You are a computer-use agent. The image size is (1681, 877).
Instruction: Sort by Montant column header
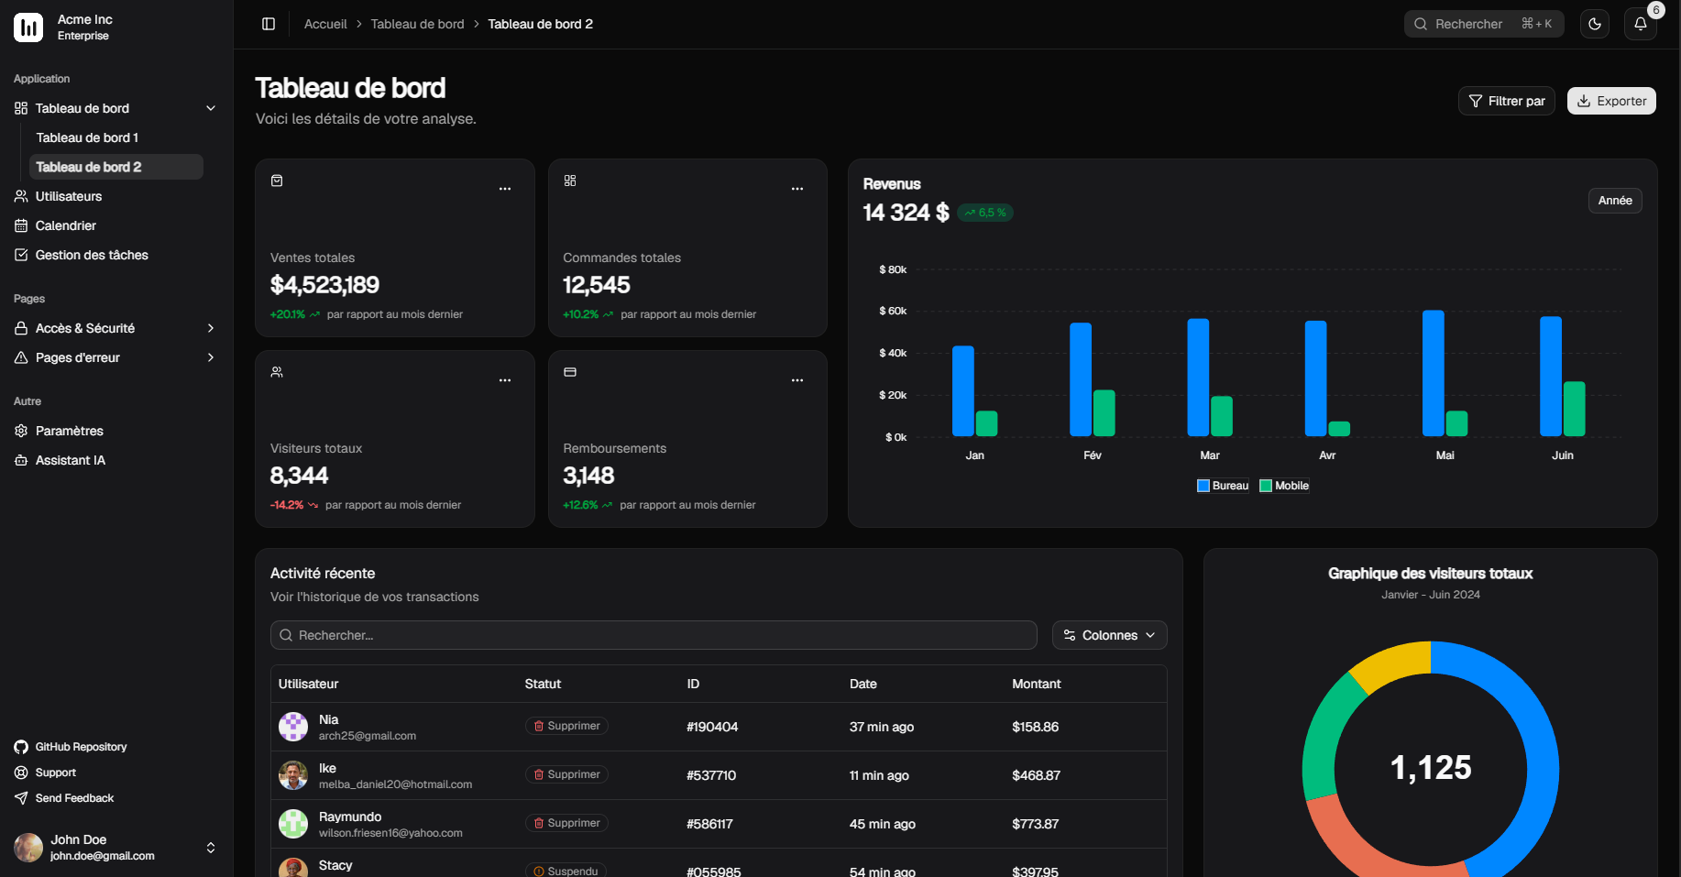[1036, 684]
